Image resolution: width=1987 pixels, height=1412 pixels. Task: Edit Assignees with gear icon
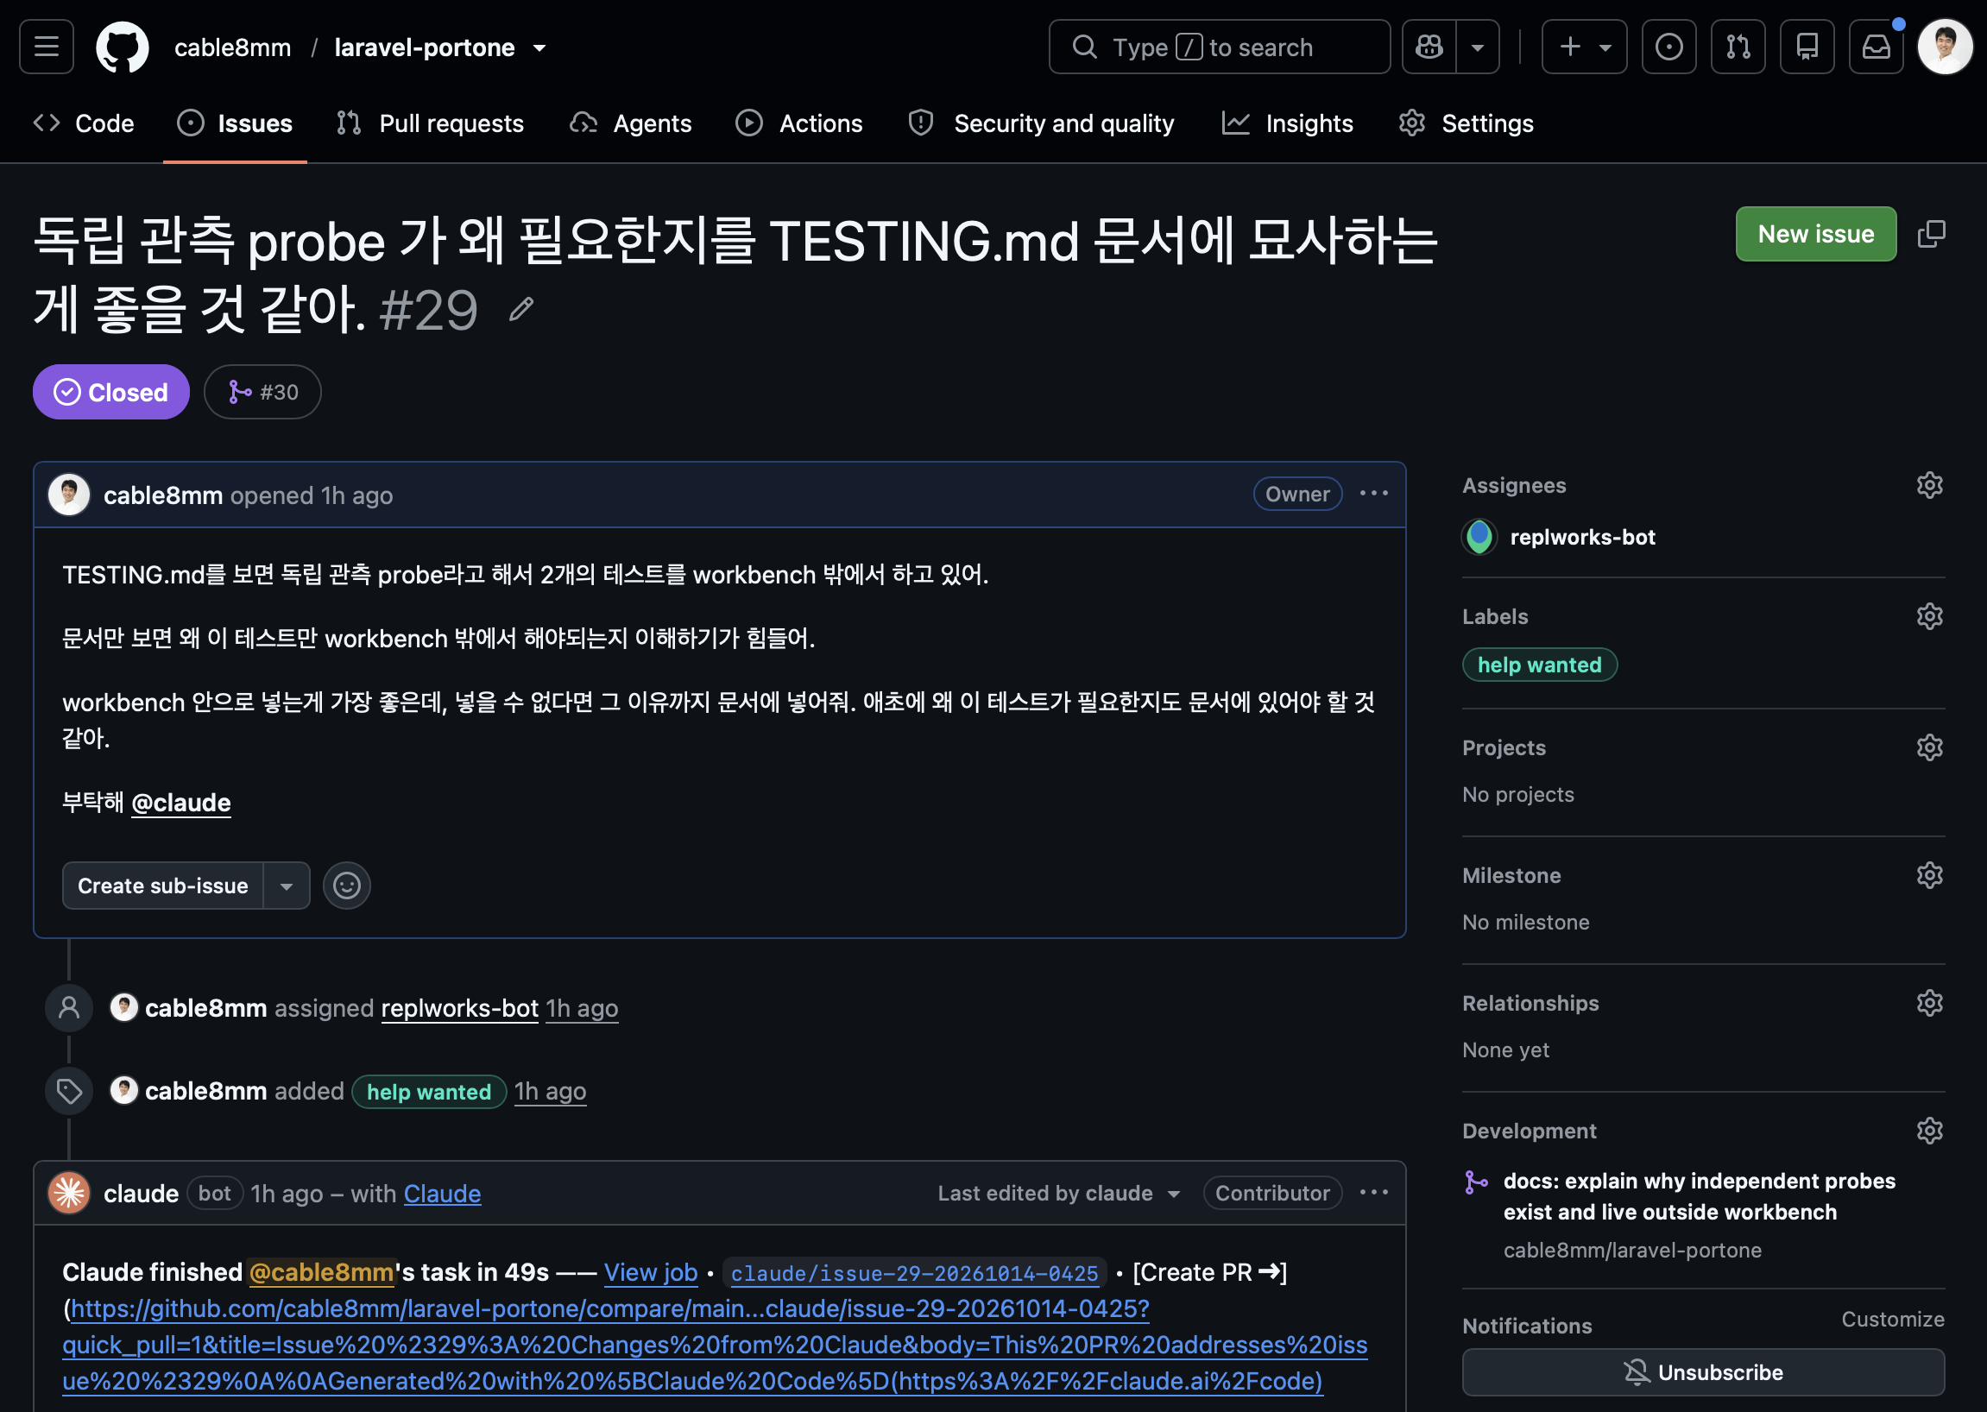(x=1930, y=485)
